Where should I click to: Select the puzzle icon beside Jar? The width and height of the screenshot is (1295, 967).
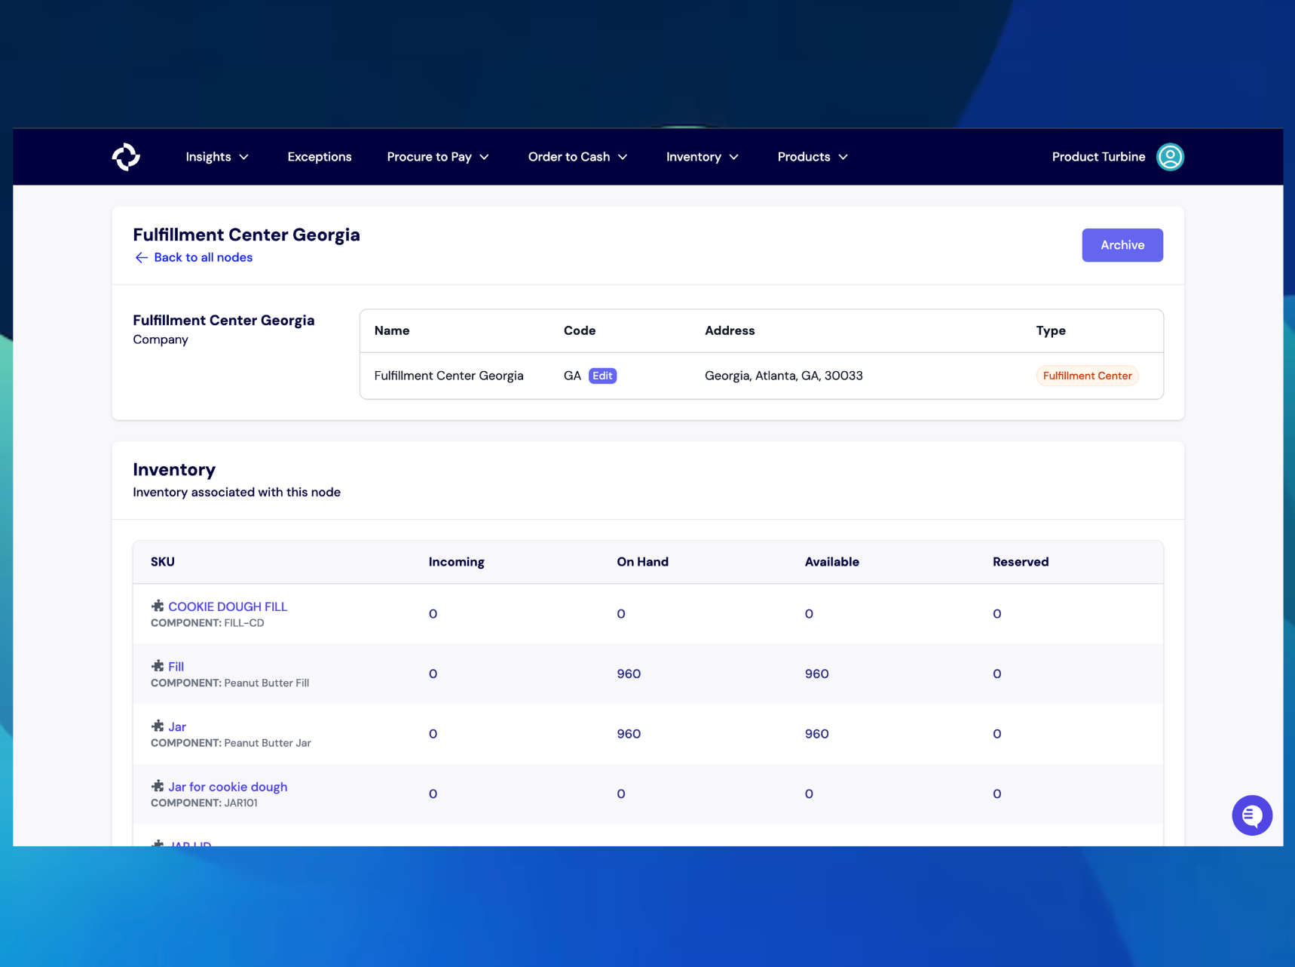(x=158, y=726)
